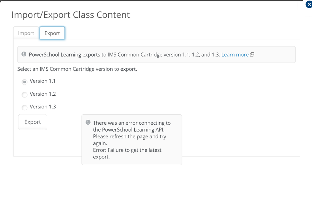The height and width of the screenshot is (215, 312).
Task: Open the Export tab
Action: point(52,33)
